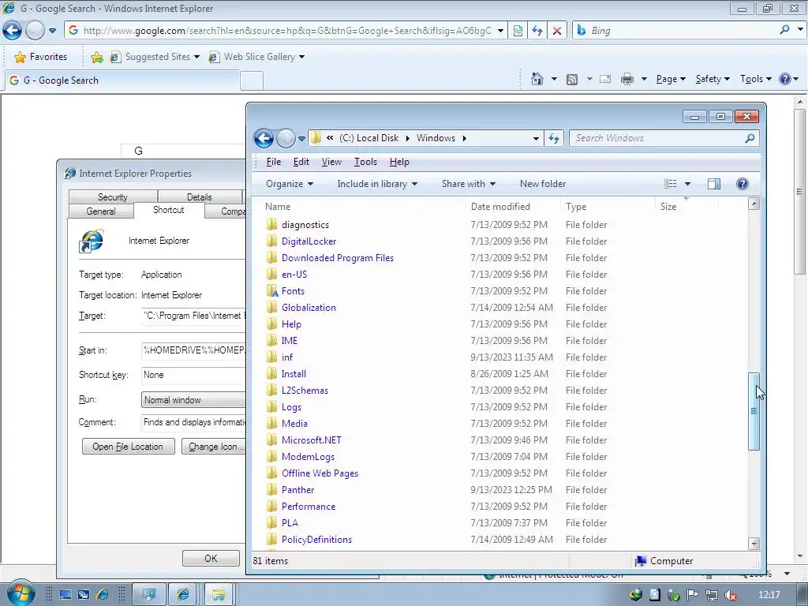
Task: Toggle the preview pane icon
Action: coord(713,184)
